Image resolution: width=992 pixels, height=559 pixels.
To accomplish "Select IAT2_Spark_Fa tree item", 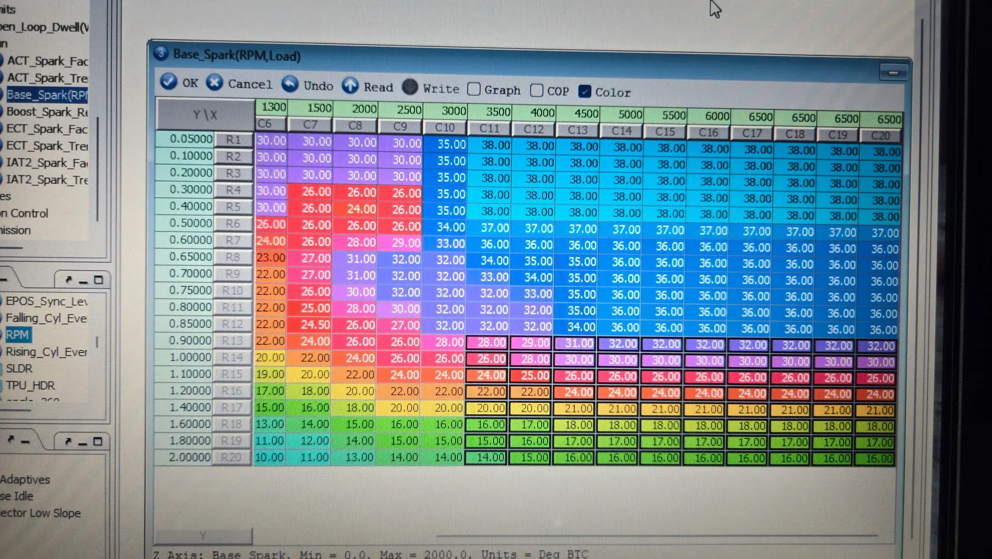I will (x=47, y=163).
